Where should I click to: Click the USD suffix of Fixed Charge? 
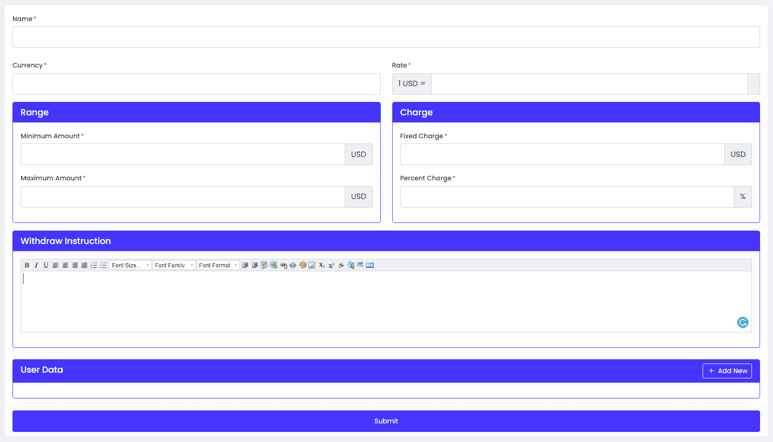pos(738,155)
